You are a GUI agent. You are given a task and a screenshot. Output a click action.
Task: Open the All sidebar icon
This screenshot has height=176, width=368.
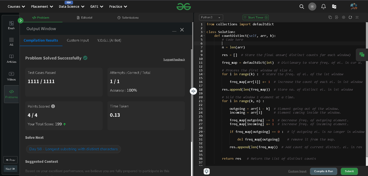11,42
